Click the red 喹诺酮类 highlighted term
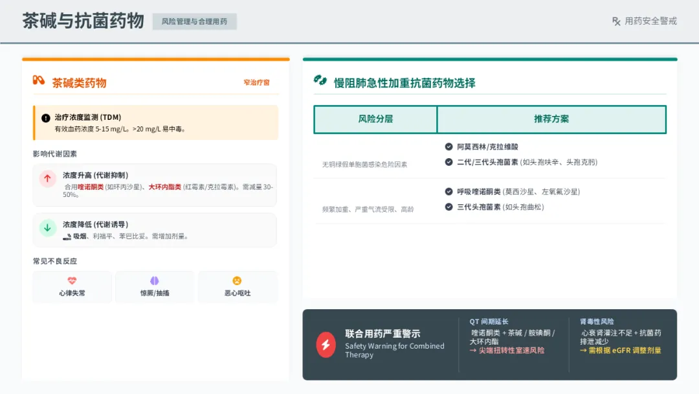The image size is (699, 394). coord(91,187)
